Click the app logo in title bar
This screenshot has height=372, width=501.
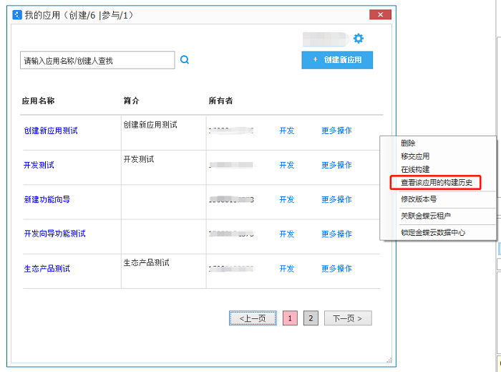(17, 14)
